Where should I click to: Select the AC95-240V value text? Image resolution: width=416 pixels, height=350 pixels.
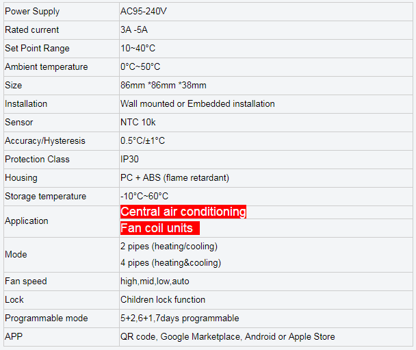(x=143, y=12)
